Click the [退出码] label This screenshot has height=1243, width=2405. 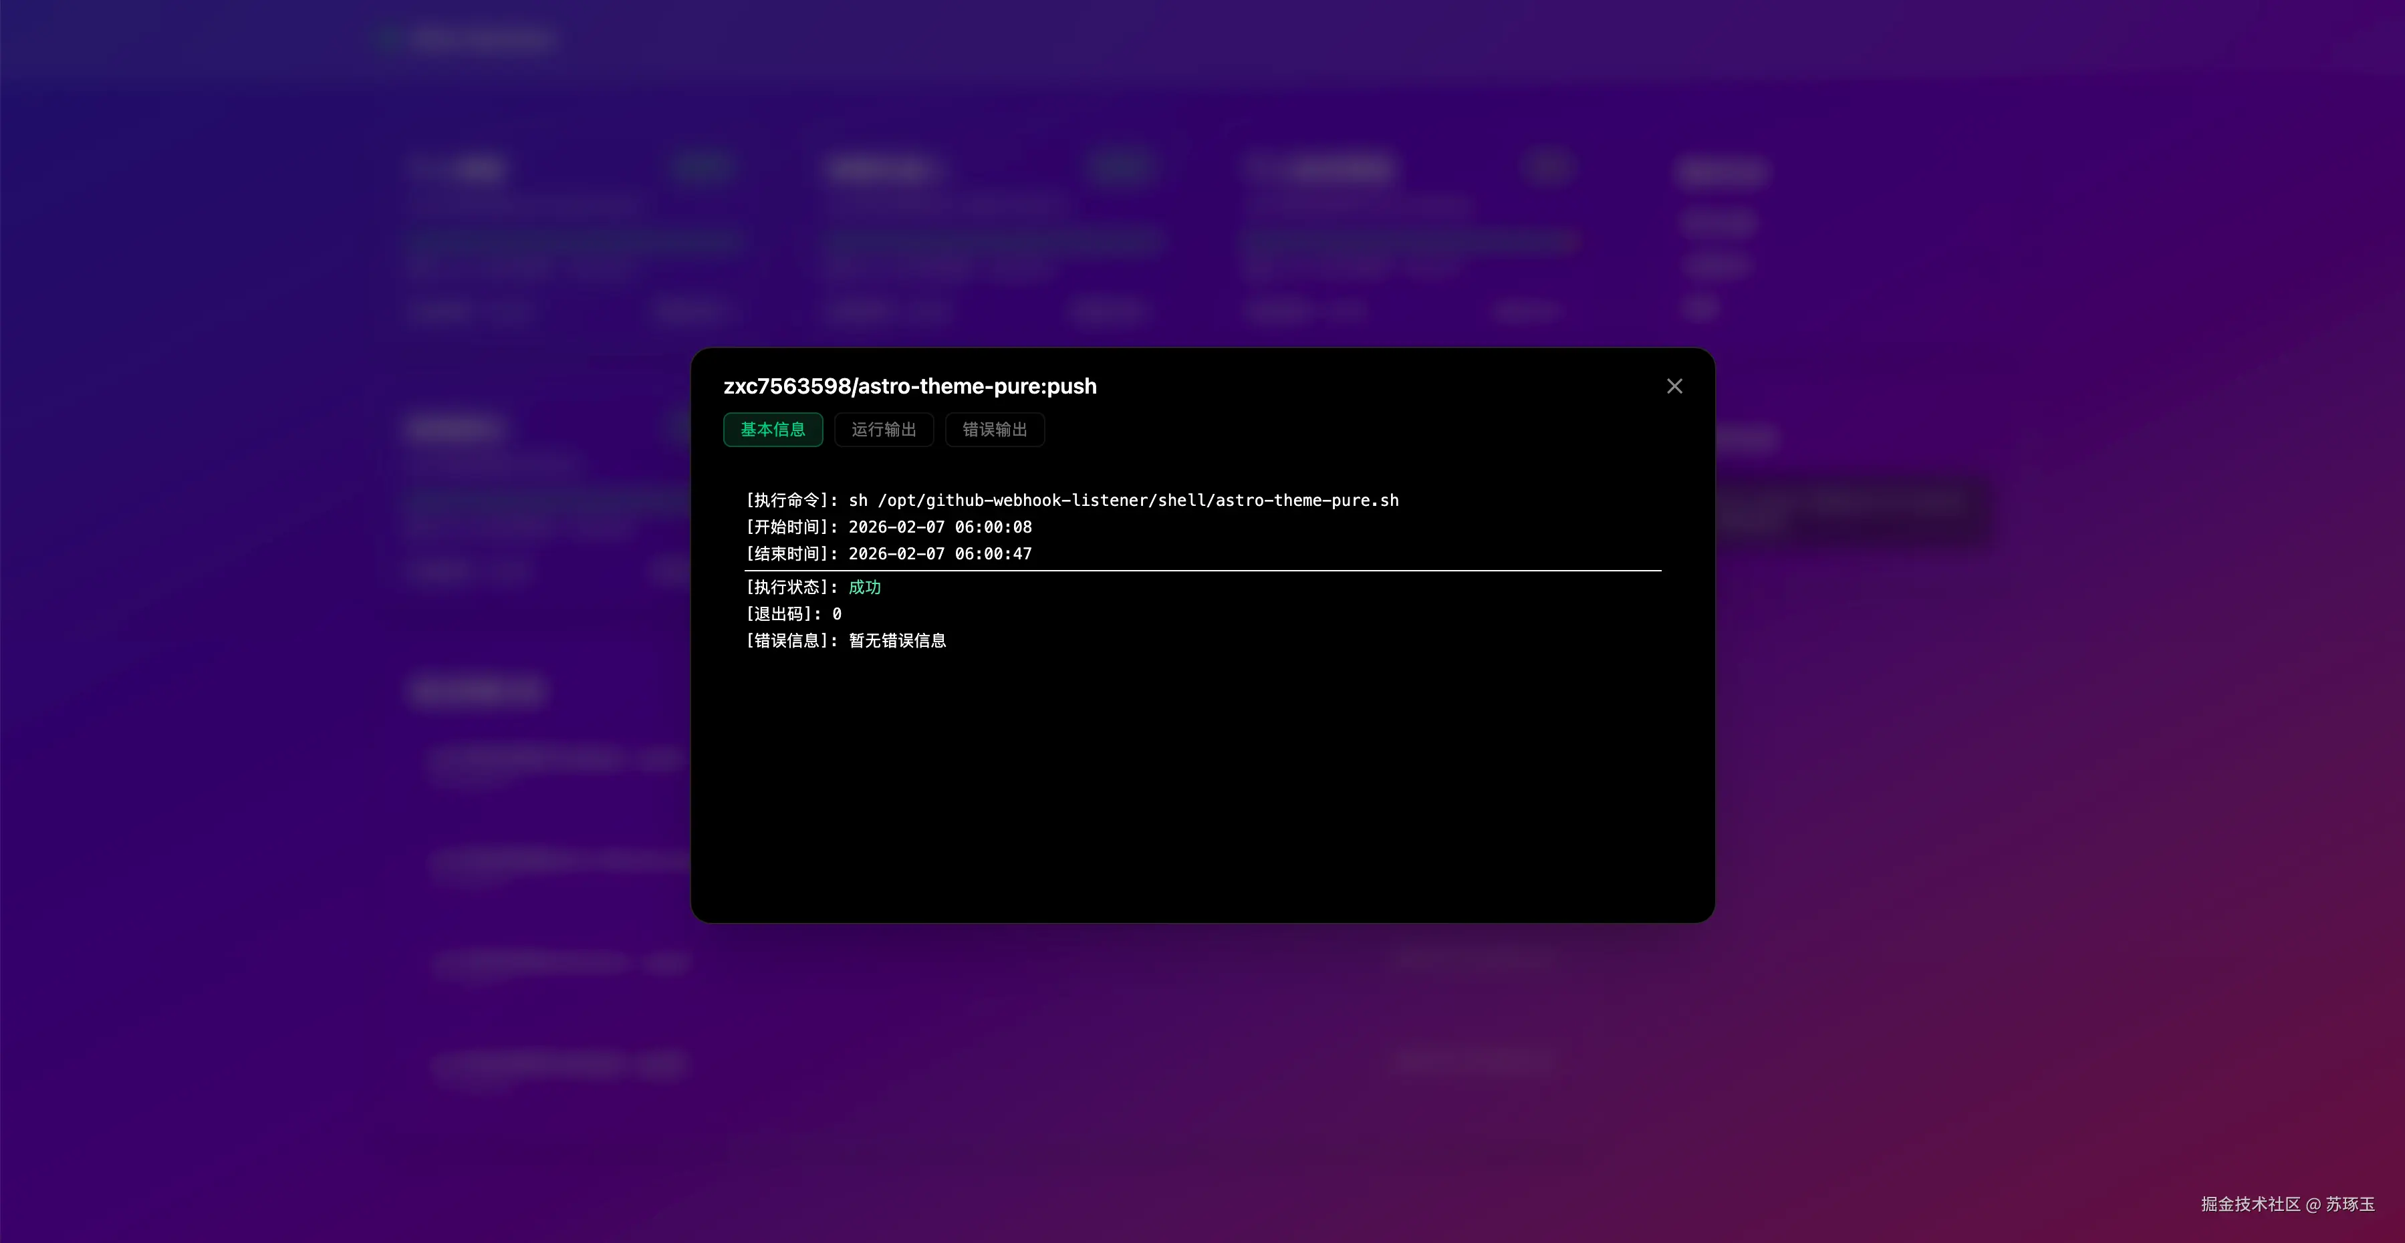781,614
